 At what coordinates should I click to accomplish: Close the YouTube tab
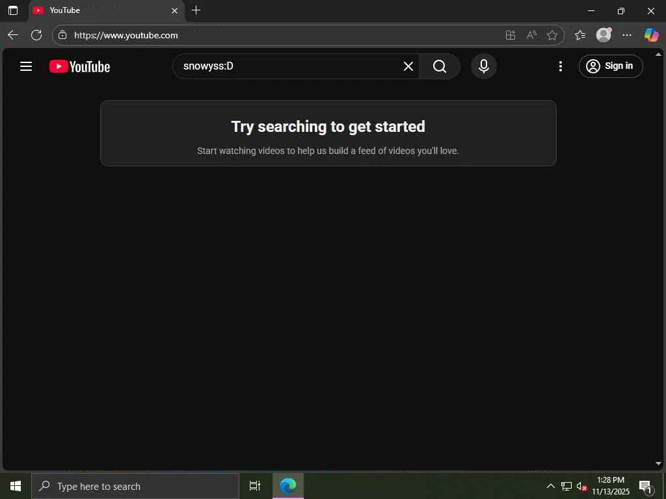coord(174,10)
